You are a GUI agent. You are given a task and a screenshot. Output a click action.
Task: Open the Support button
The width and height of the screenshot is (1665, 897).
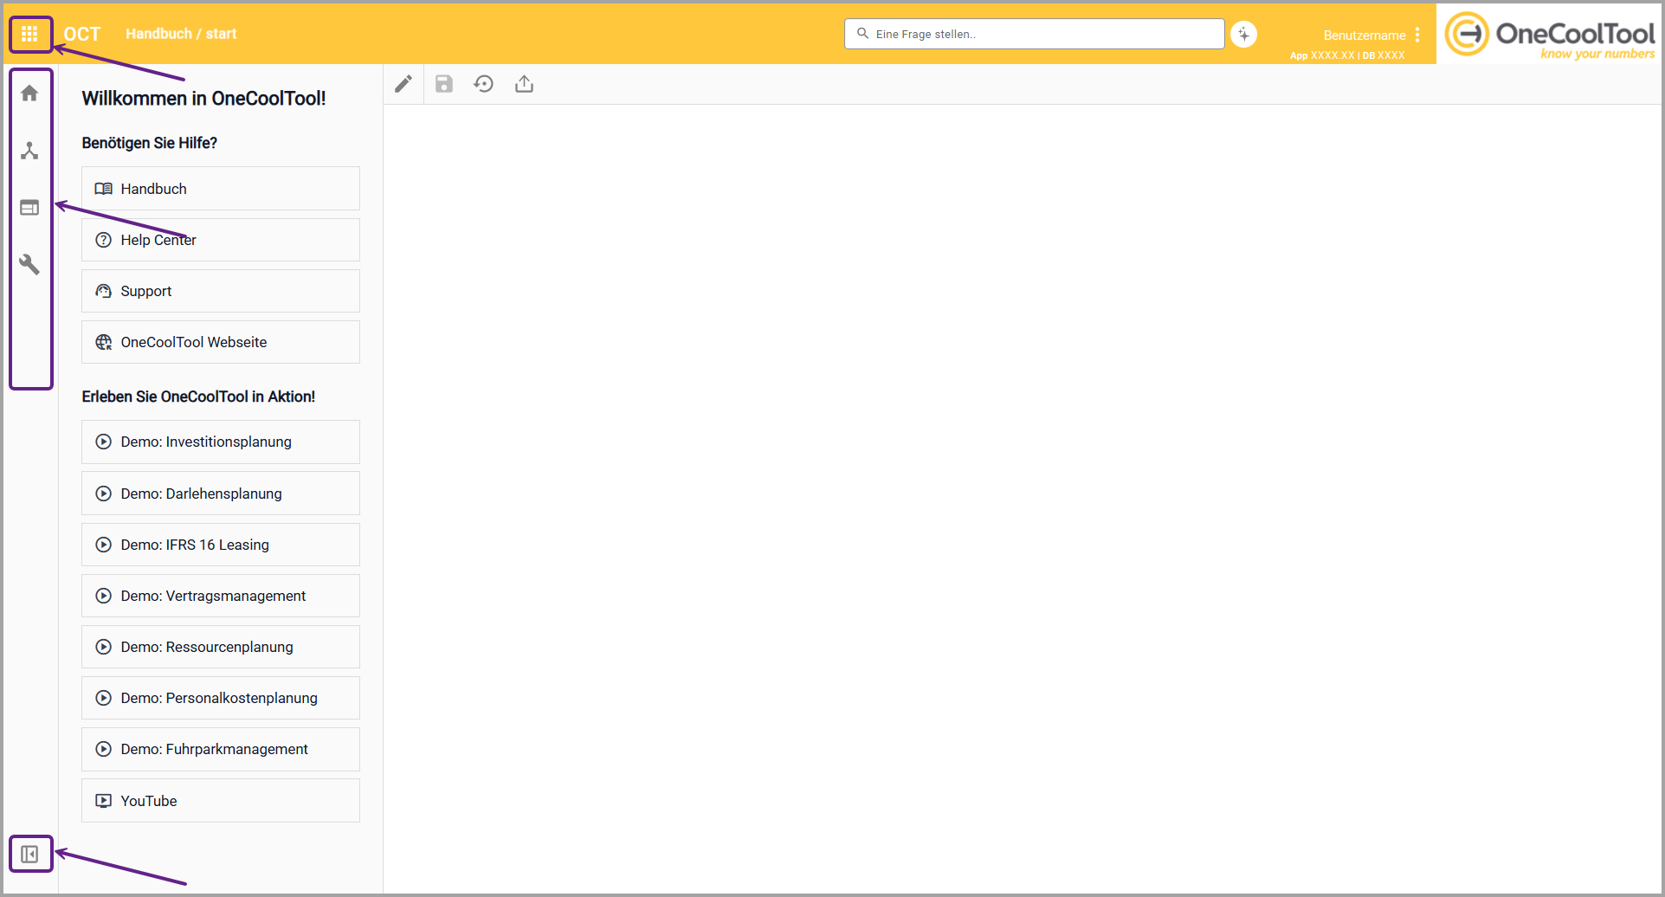pos(221,291)
